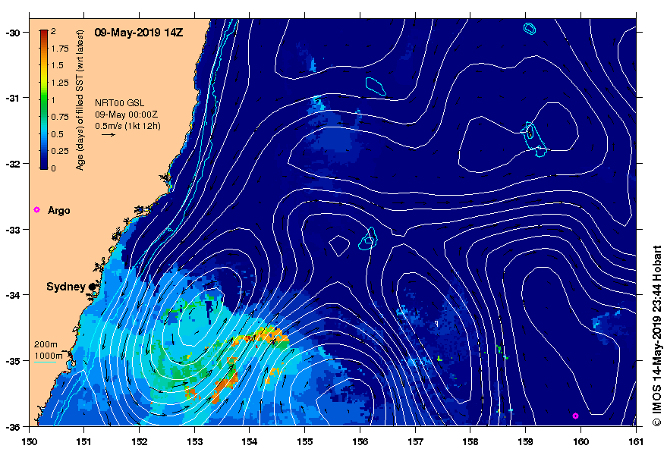The image size is (667, 455).
Task: Click longitude axis label 159
Action: [525, 442]
